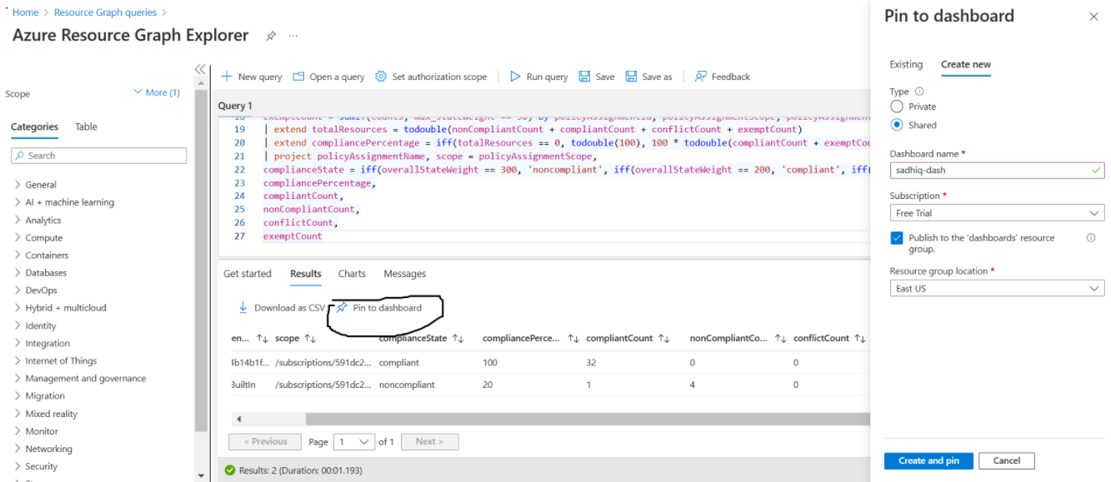1111x482 pixels.
Task: Close the Pin to dashboard panel
Action: pyautogui.click(x=1093, y=17)
